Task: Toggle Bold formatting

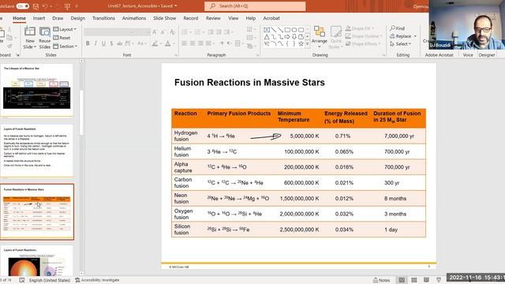Action: pyautogui.click(x=88, y=43)
